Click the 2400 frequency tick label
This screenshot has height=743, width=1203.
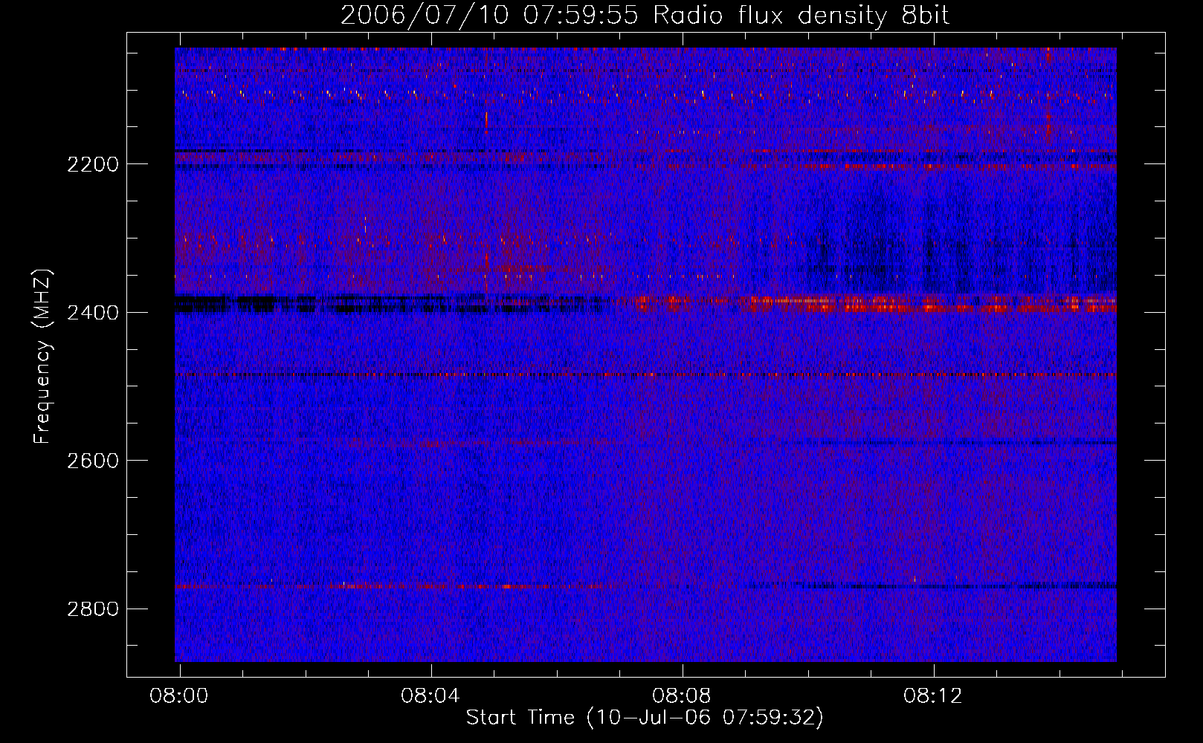93,313
